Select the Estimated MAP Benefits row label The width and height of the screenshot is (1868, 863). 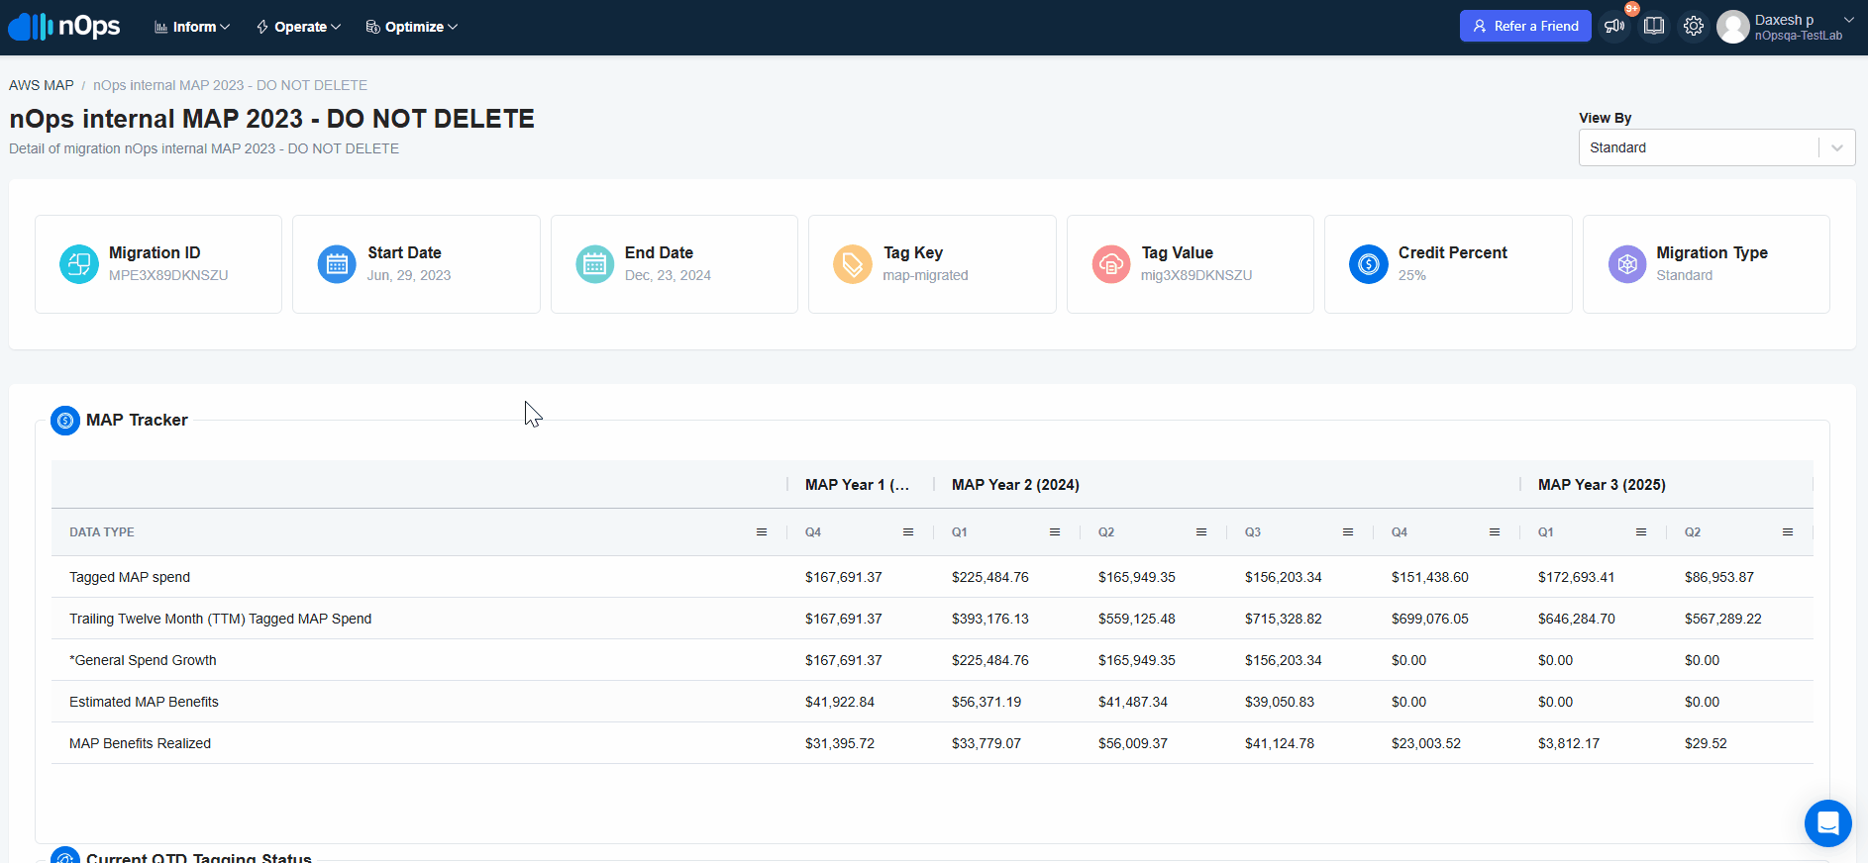point(144,702)
